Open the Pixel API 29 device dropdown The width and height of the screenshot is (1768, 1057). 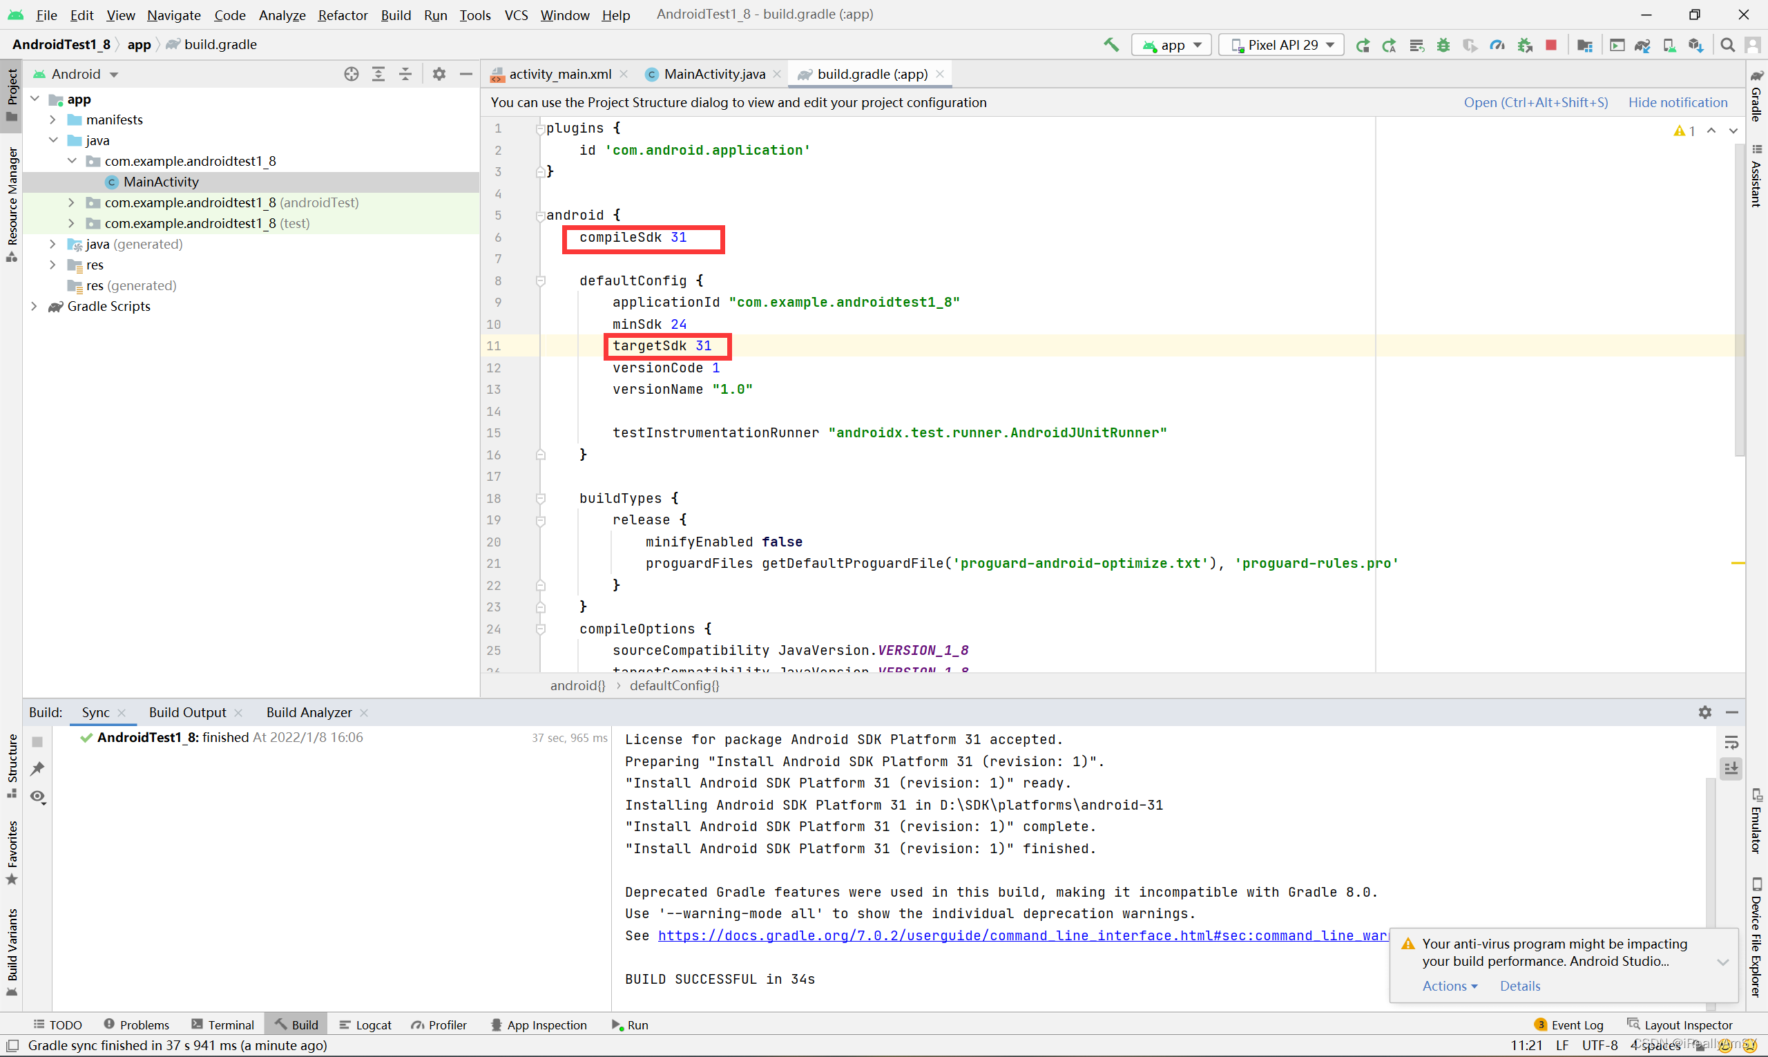pos(1281,45)
